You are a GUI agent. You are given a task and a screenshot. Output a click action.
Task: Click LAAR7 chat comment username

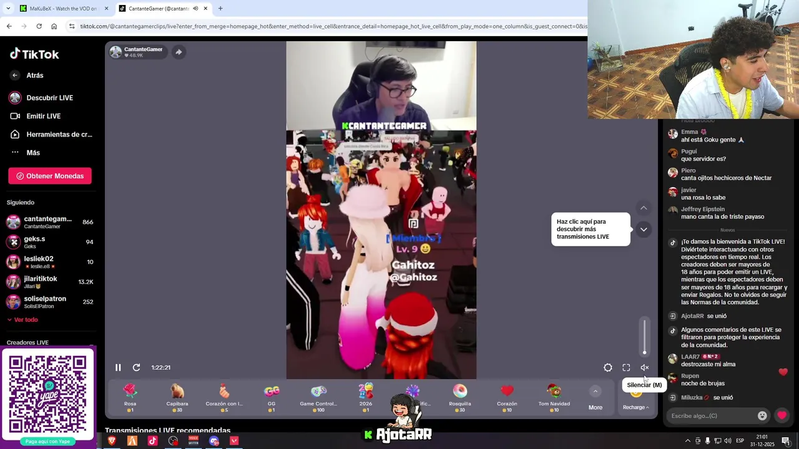[690, 357]
